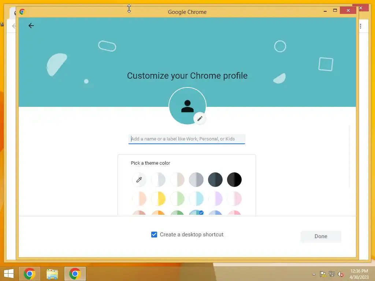Choose the lavender theme swatch

click(215, 199)
